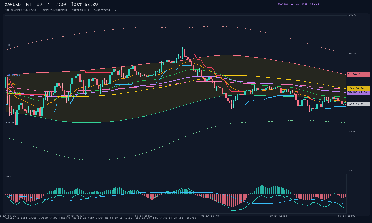Click the last=63.89 readout in the header title

[84, 4]
